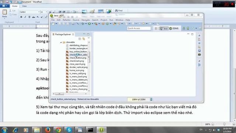
Task: Click the Picture insert icon in WordPad ribbon
Action: pyautogui.click(x=84, y=11)
